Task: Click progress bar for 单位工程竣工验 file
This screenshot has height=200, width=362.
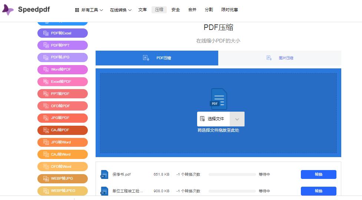Action: click(x=232, y=191)
